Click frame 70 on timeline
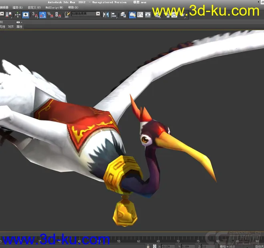Viewport: 264px width, 248px height. click(178, 241)
